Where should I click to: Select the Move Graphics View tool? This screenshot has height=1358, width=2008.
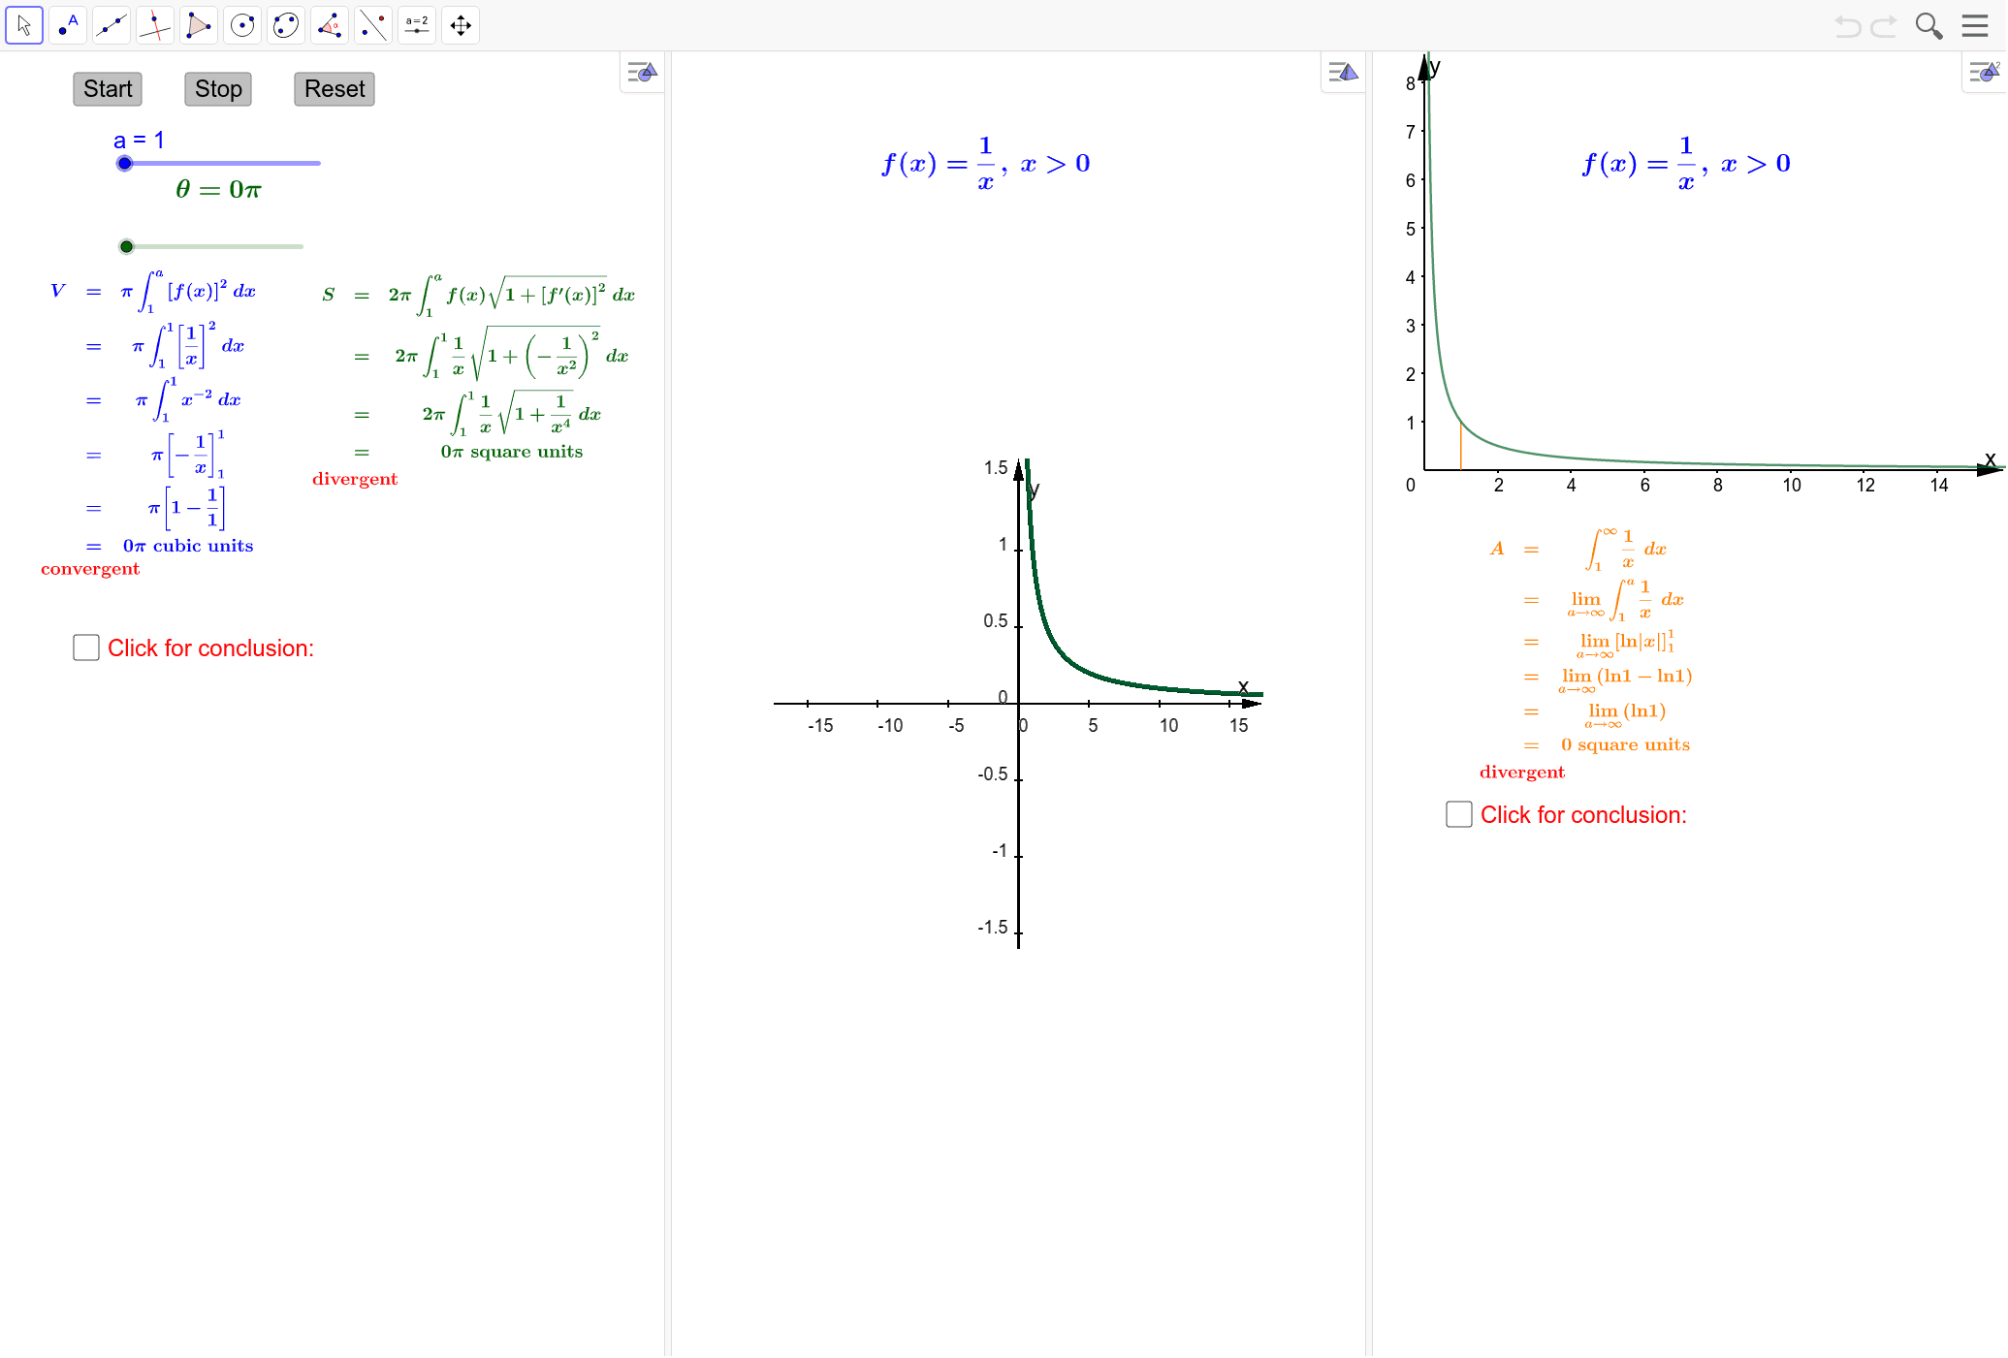pyautogui.click(x=461, y=25)
